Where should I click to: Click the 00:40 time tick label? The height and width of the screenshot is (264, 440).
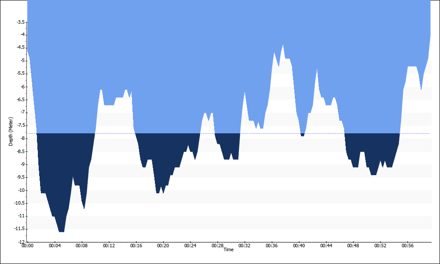click(x=299, y=246)
